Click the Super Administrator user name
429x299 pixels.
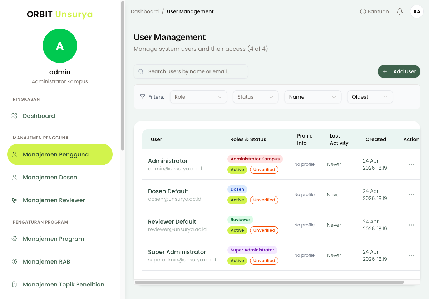(x=177, y=252)
